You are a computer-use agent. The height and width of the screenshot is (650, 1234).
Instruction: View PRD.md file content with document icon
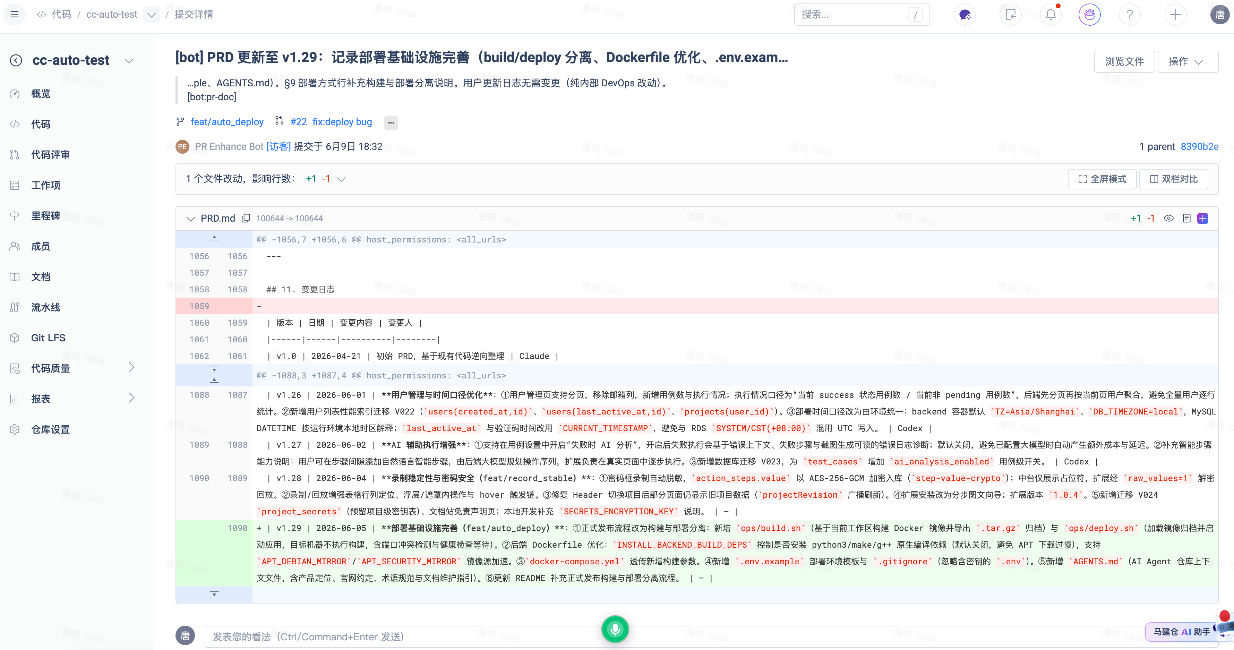[1186, 219]
